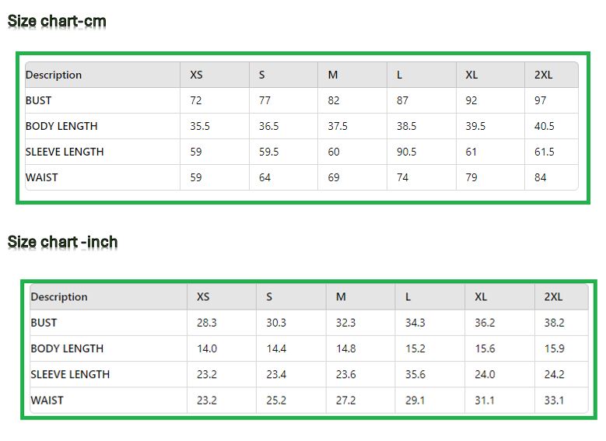Viewport: 606px width, 441px height.
Task: Click the 72 bust cell for XS
Action: point(196,100)
